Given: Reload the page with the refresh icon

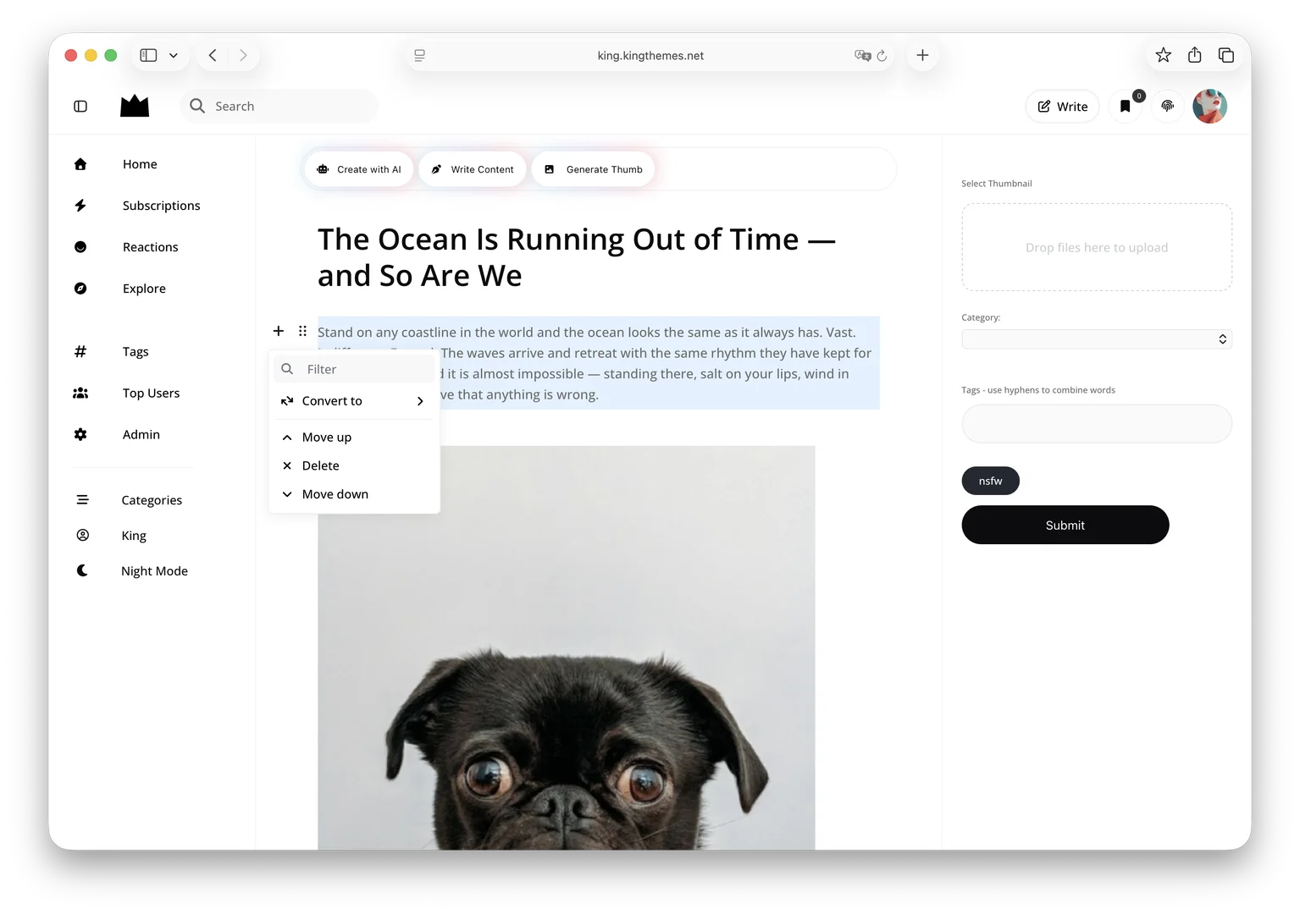Looking at the screenshot, I should click(882, 56).
